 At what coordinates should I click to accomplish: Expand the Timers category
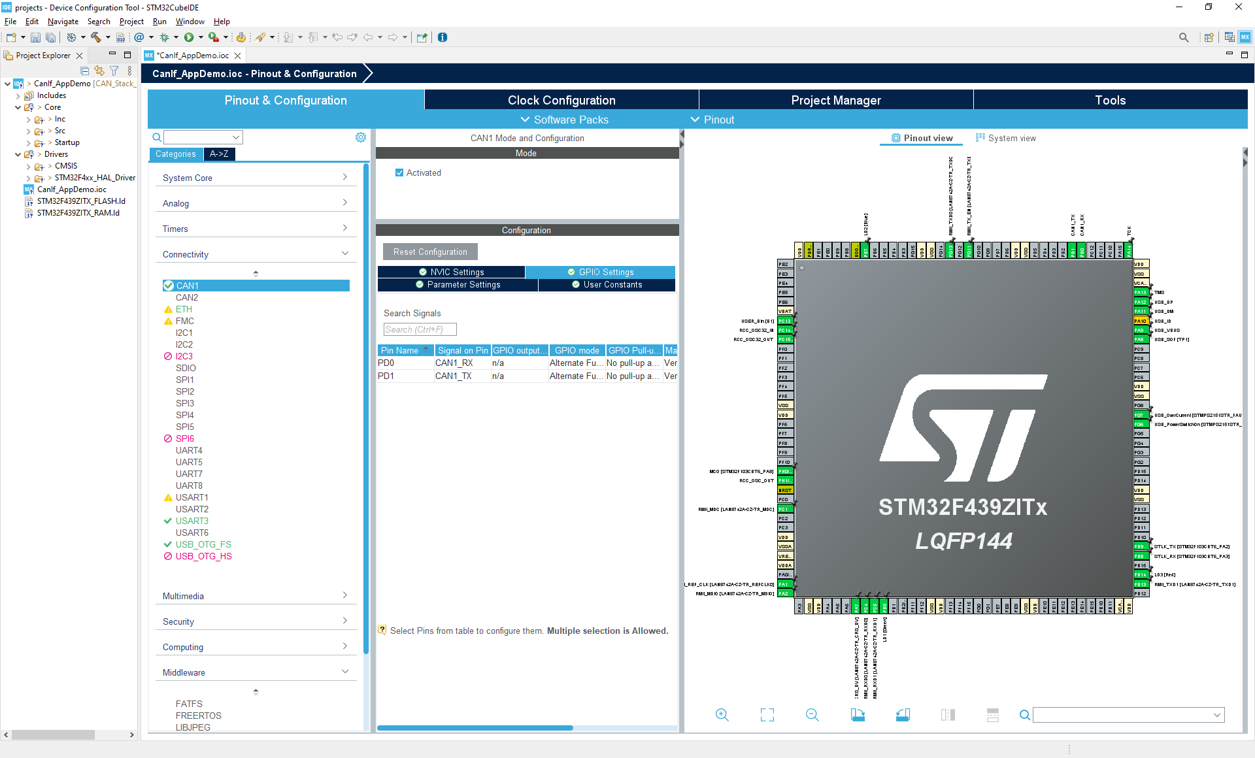point(256,229)
